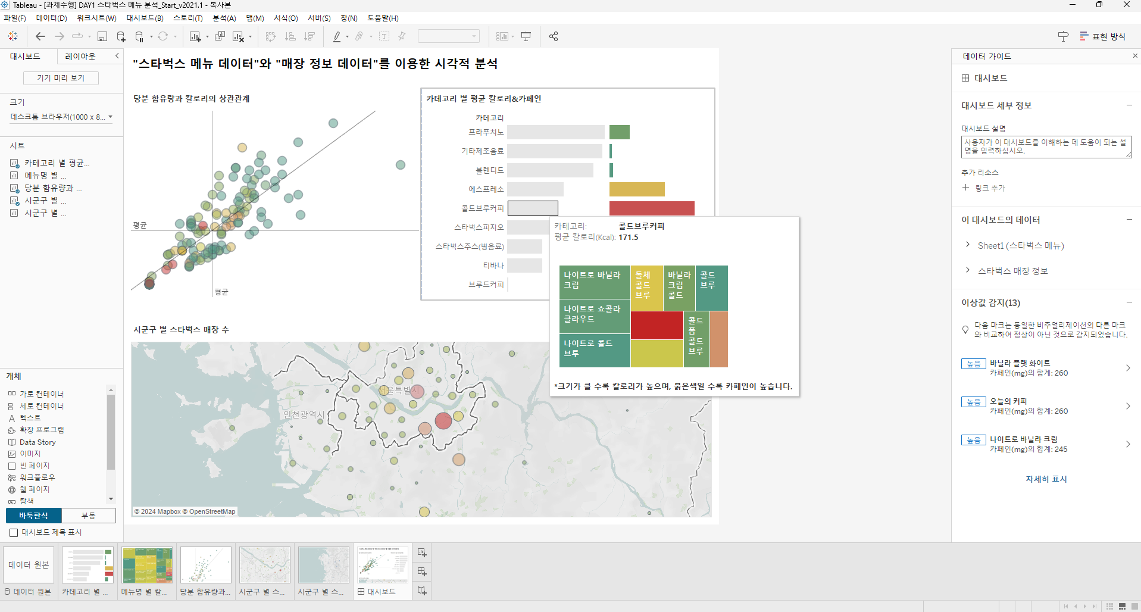The width and height of the screenshot is (1141, 612).
Task: Click the objects list scrollbar down arrow
Action: click(111, 499)
